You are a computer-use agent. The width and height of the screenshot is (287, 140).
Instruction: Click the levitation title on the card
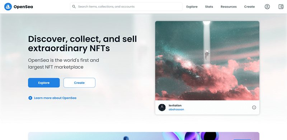pos(175,106)
